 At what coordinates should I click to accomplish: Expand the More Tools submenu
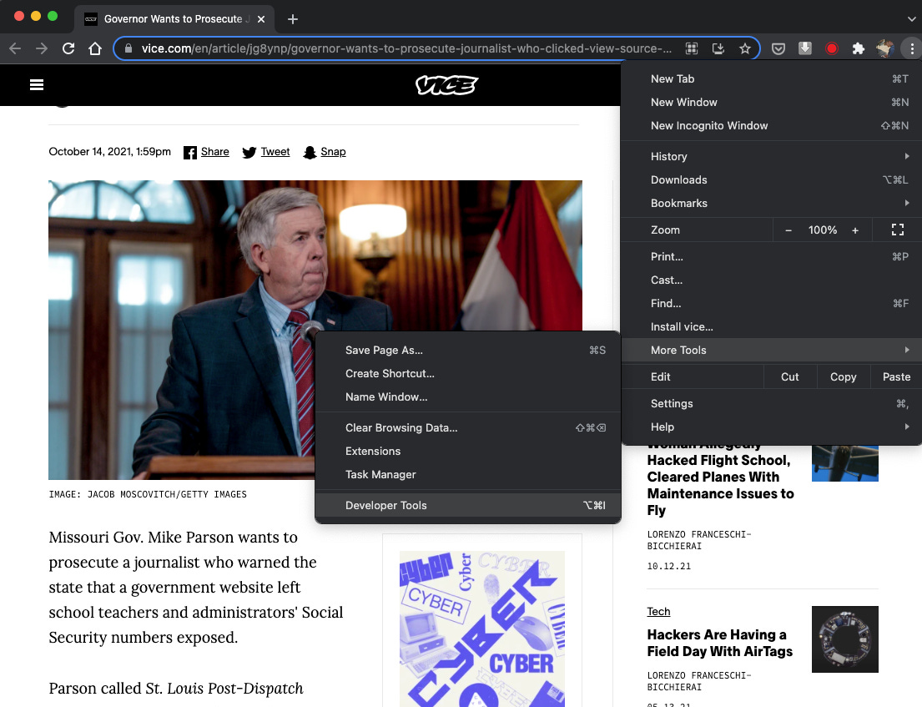(x=772, y=350)
